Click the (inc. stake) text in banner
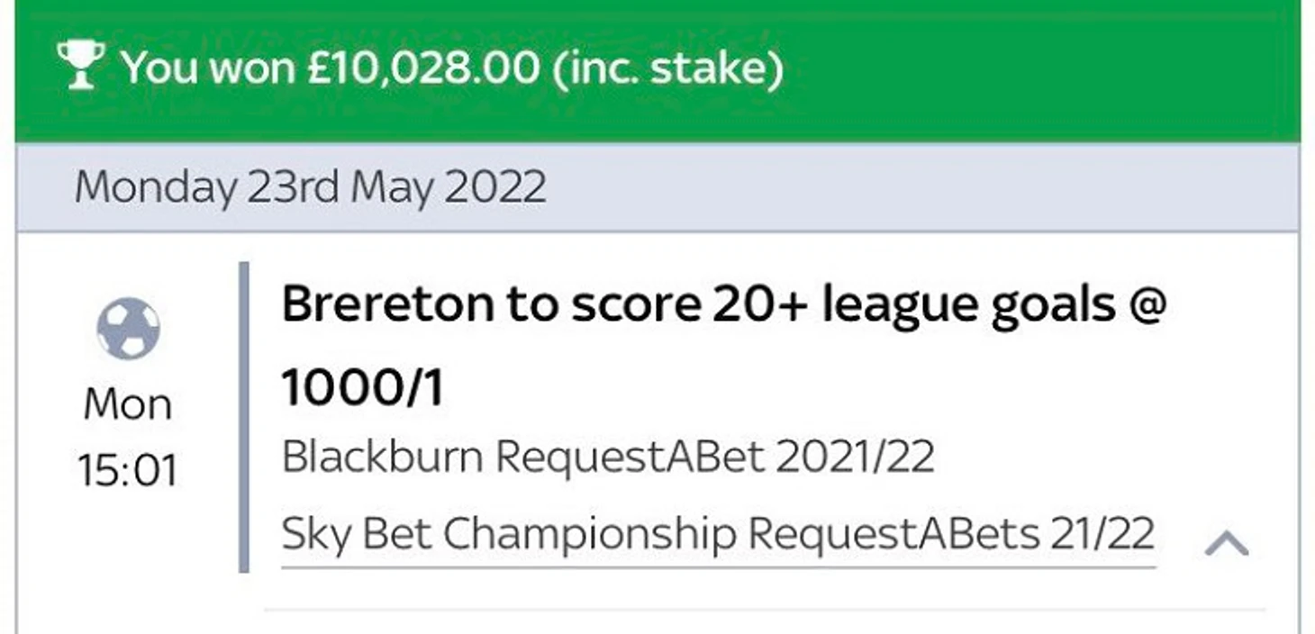 (x=667, y=68)
